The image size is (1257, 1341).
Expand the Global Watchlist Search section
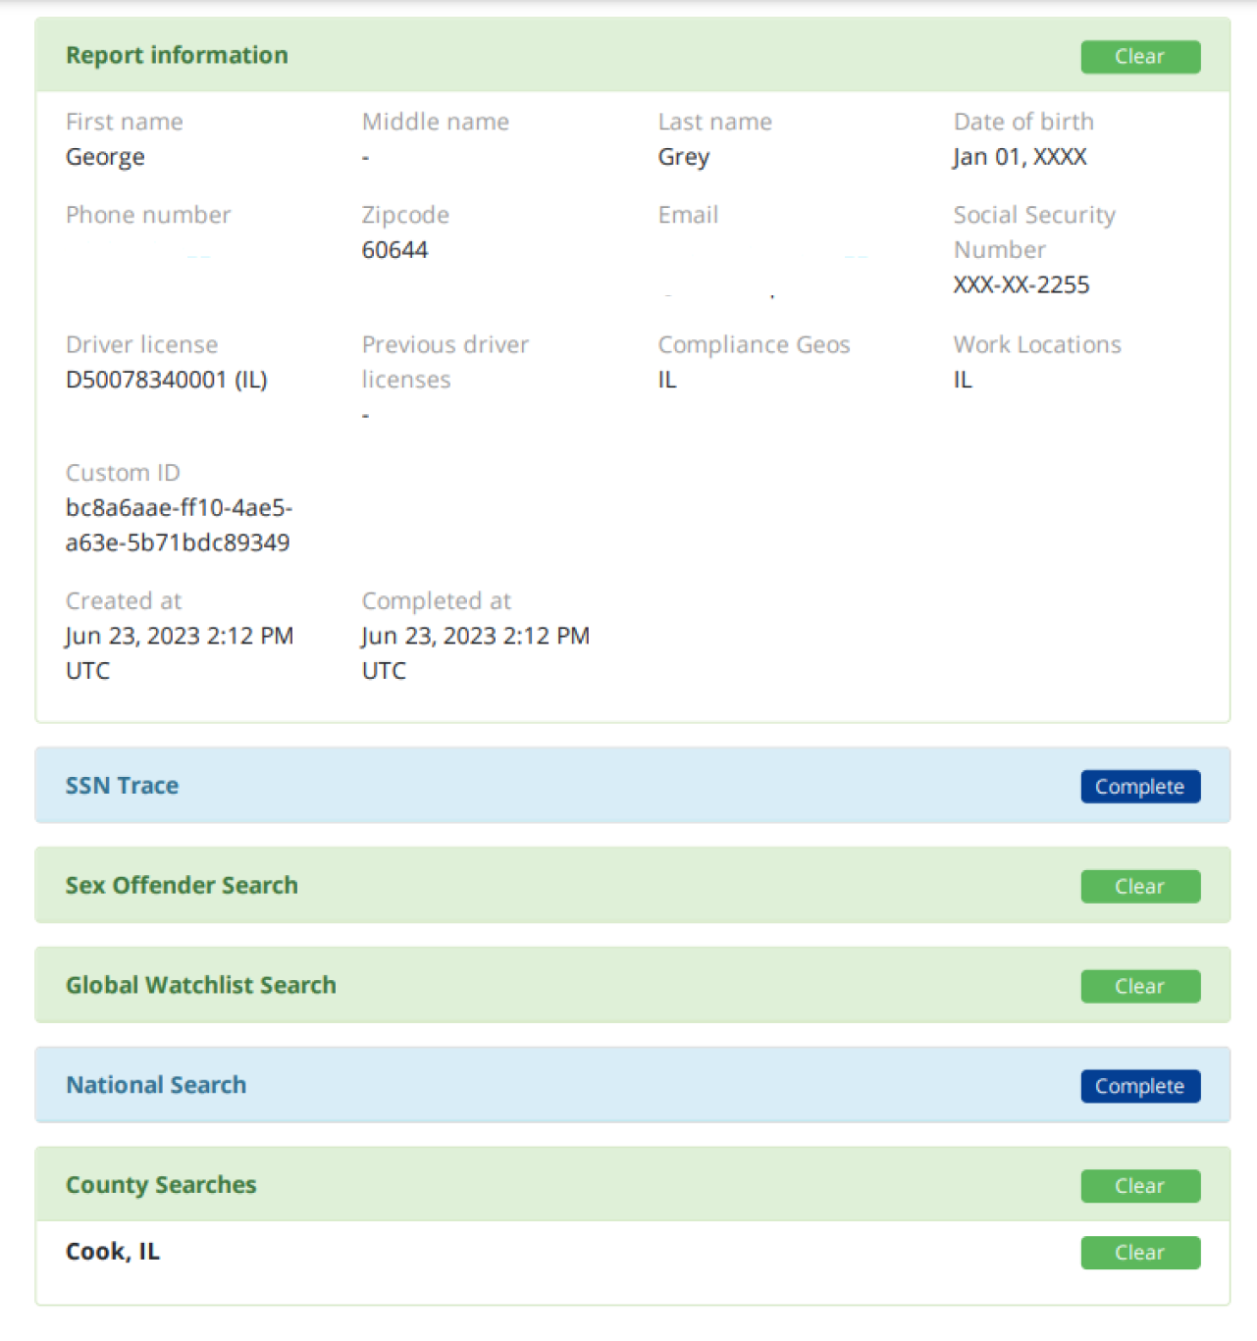(x=200, y=985)
